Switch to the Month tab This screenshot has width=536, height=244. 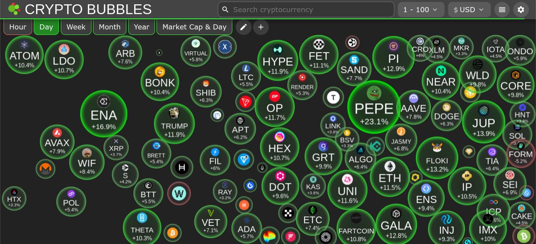click(x=109, y=27)
